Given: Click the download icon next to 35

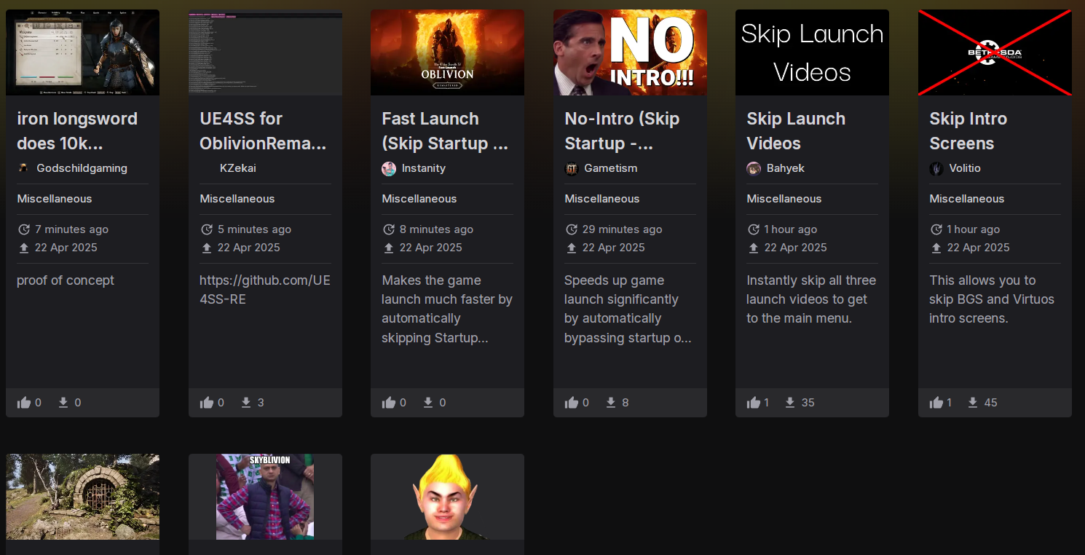Looking at the screenshot, I should click(x=790, y=403).
